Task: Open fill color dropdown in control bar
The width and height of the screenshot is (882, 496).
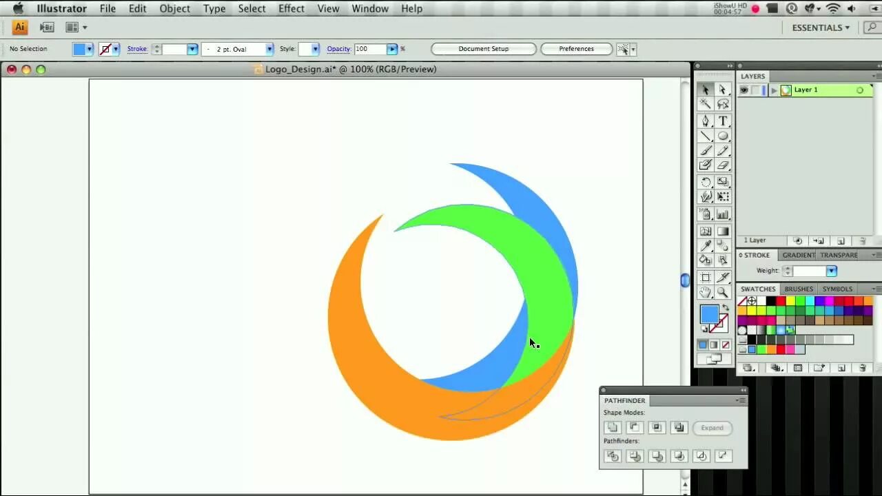Action: pos(89,49)
